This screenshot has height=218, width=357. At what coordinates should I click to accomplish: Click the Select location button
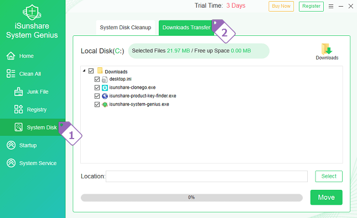point(329,176)
